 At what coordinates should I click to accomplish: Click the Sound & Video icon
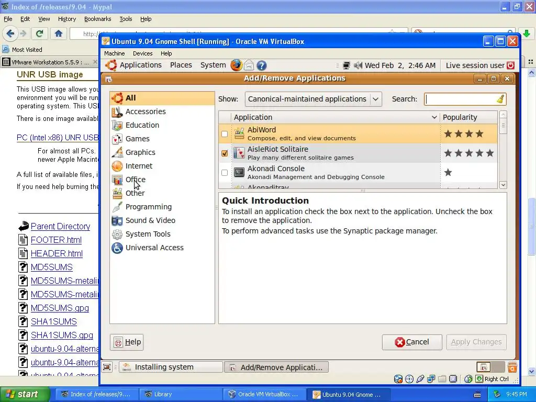coord(117,221)
